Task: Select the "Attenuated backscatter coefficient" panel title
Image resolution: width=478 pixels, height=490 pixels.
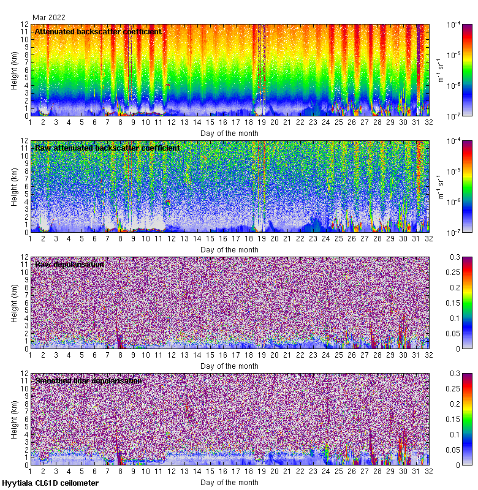Action: coord(98,32)
